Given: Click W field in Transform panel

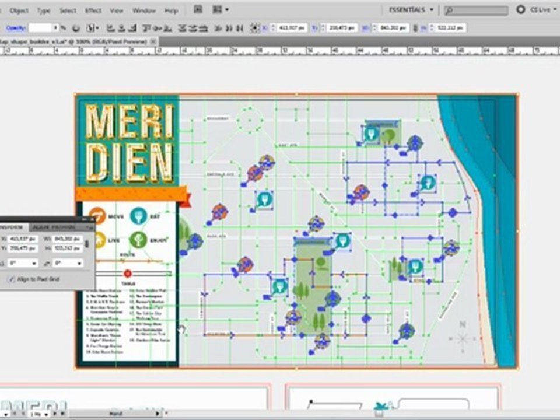Looking at the screenshot, I should click(x=68, y=239).
